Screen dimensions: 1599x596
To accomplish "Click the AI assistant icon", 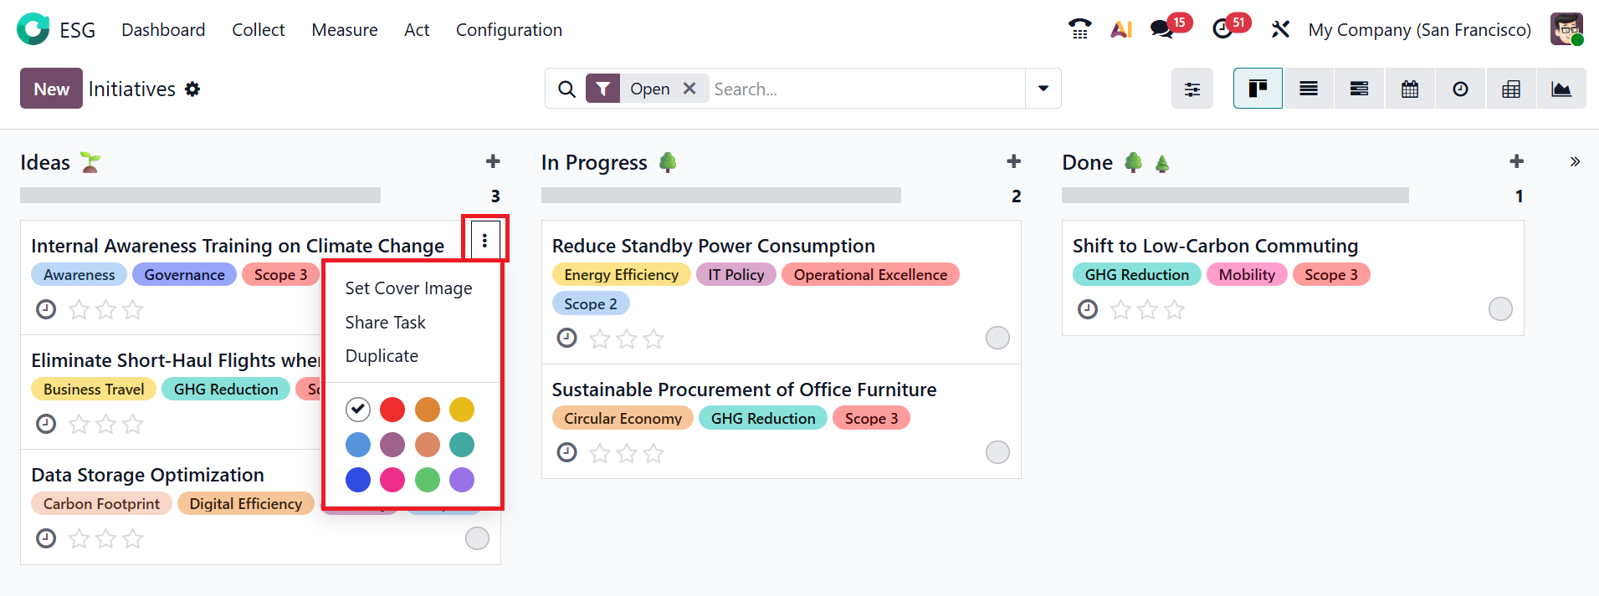I will (x=1121, y=29).
